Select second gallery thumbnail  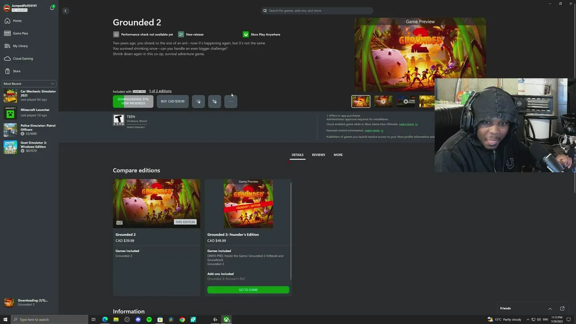[x=383, y=101]
